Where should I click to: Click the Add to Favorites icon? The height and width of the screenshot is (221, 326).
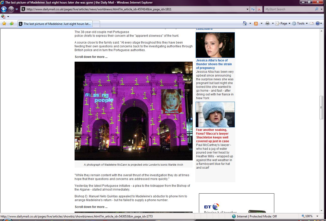tap(12, 24)
